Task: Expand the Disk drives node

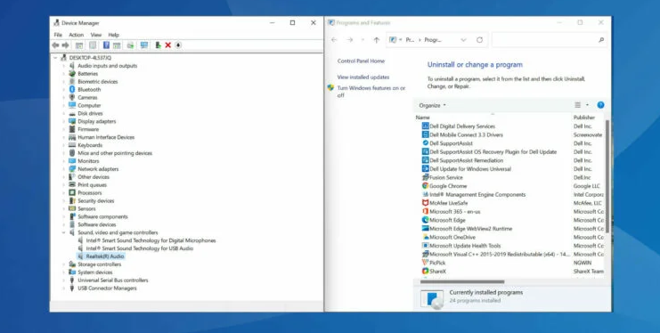Action: coord(64,114)
